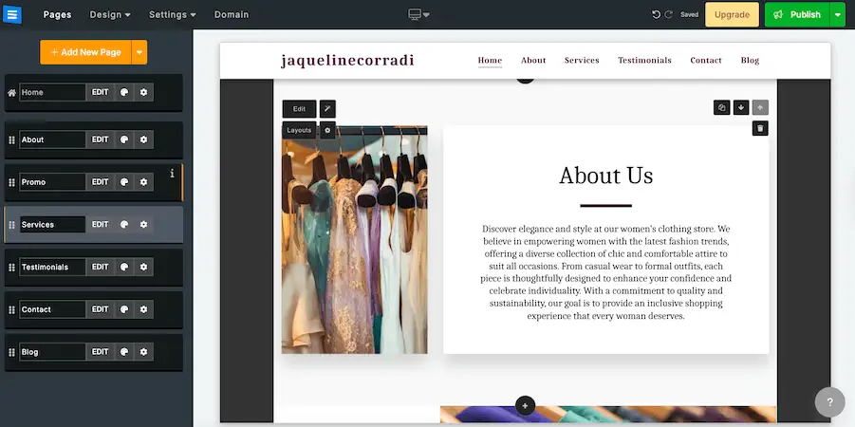This screenshot has height=427, width=855.
Task: Click the section Edit button
Action: pos(299,109)
